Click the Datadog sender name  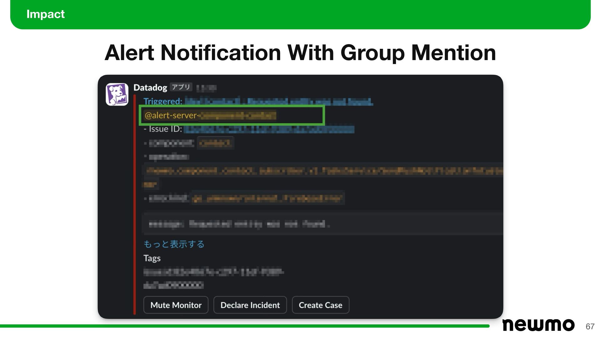tap(150, 88)
